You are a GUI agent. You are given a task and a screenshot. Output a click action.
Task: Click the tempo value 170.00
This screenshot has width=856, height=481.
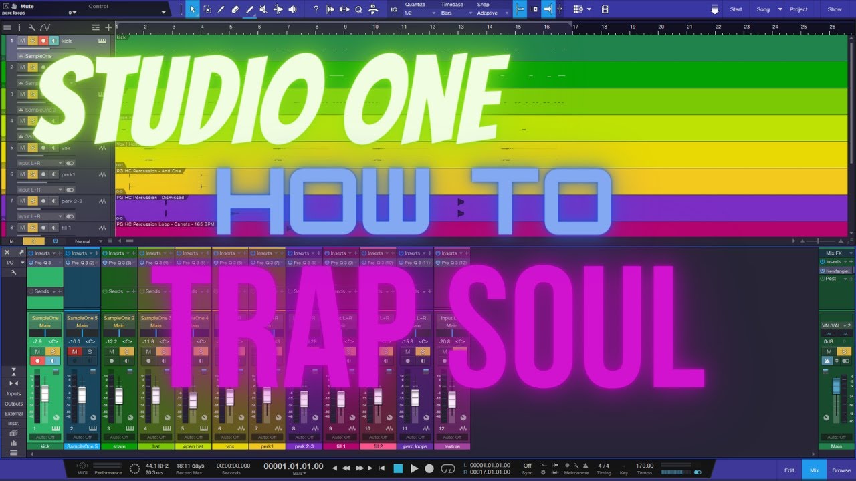(645, 466)
